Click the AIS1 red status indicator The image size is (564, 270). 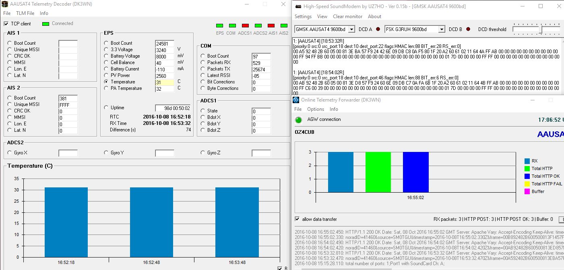click(x=271, y=26)
